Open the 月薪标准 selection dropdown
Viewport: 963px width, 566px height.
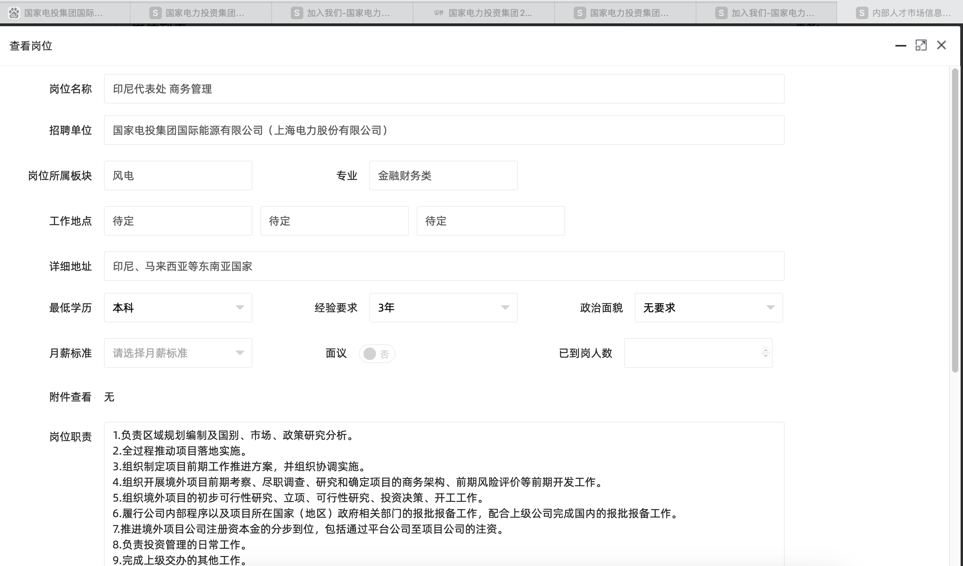pos(178,353)
